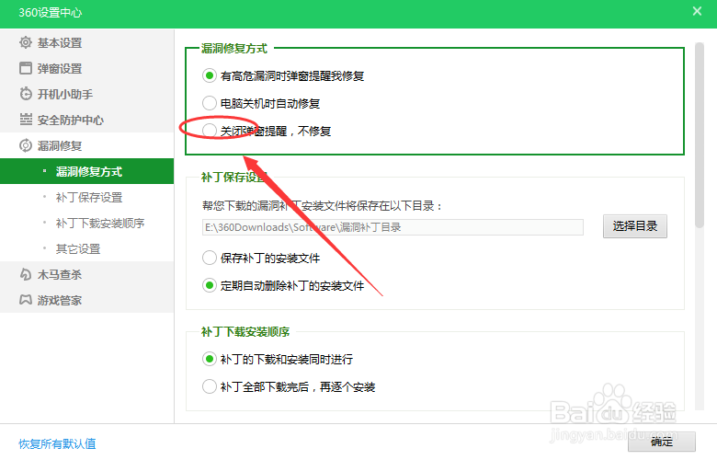The height and width of the screenshot is (460, 717).
Task: Click the wall icon beside 安全防护中心
Action: click(x=26, y=120)
